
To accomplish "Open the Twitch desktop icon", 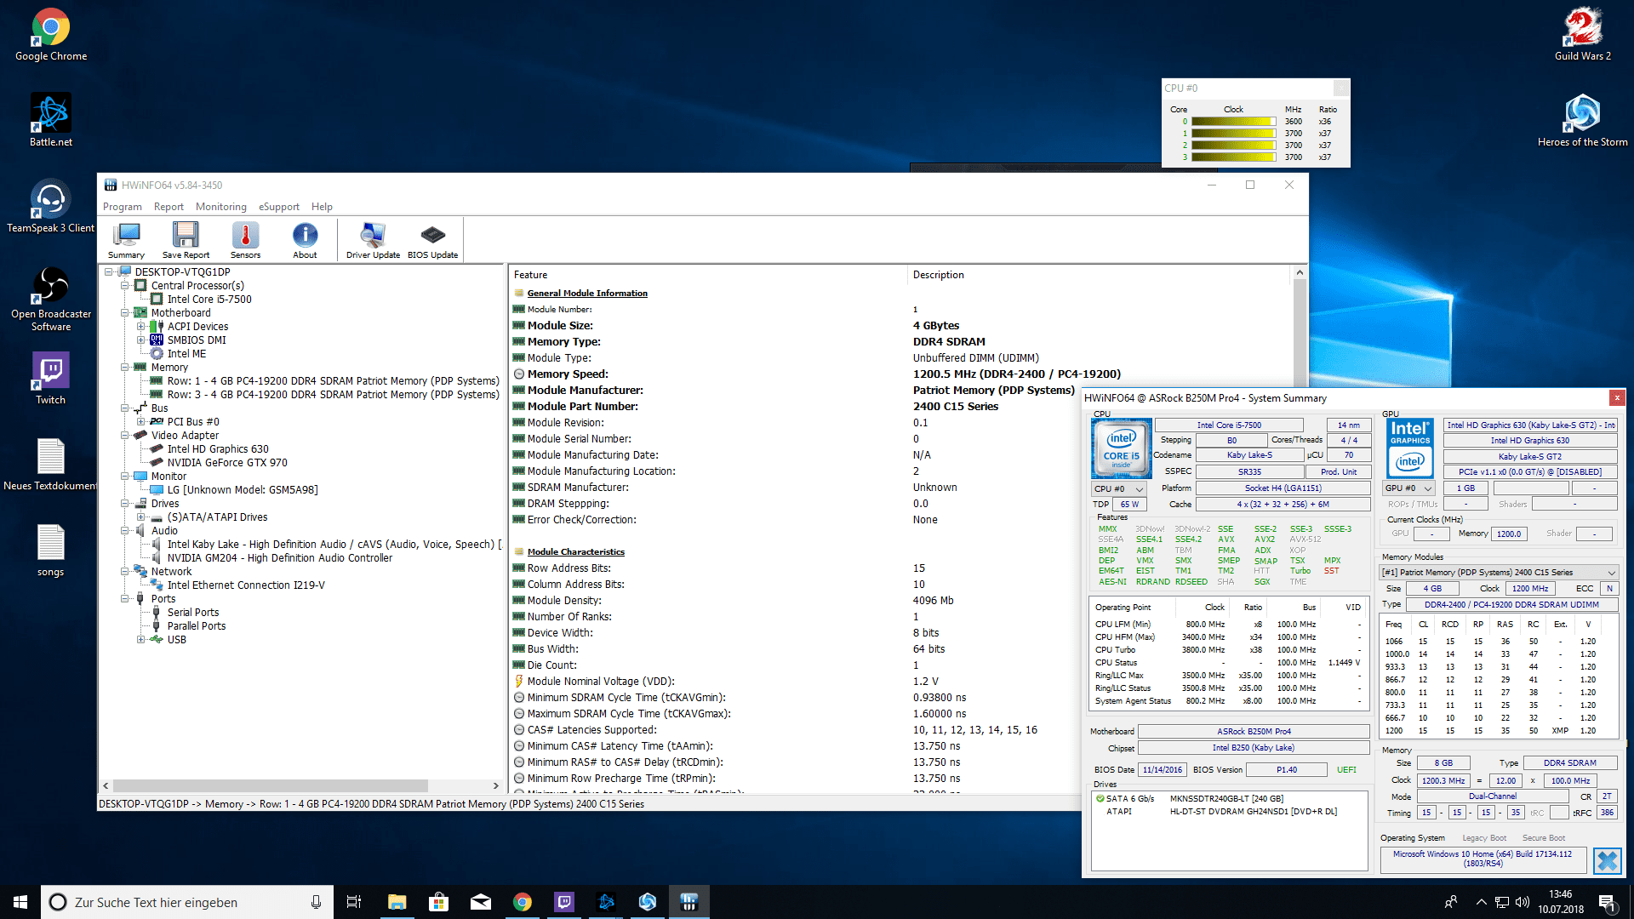I will click(51, 379).
